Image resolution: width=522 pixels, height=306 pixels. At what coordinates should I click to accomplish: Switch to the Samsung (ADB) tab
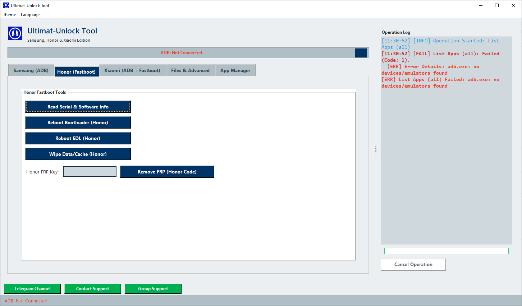pos(31,70)
